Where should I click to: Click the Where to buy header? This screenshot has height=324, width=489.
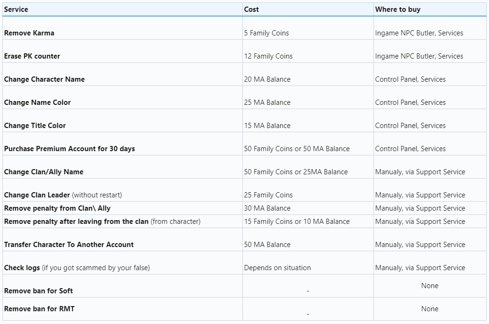pos(398,9)
